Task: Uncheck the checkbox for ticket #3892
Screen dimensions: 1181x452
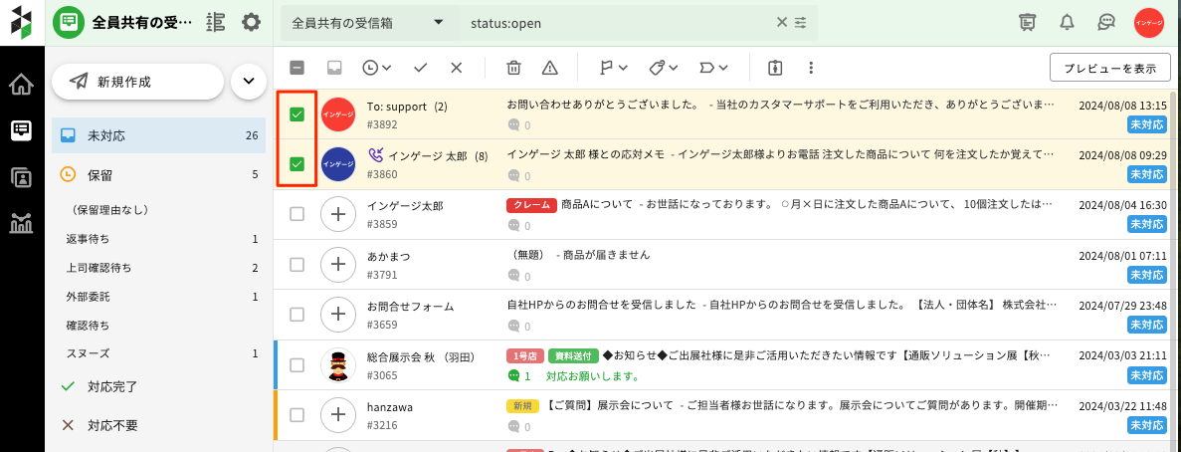Action: coord(296,114)
